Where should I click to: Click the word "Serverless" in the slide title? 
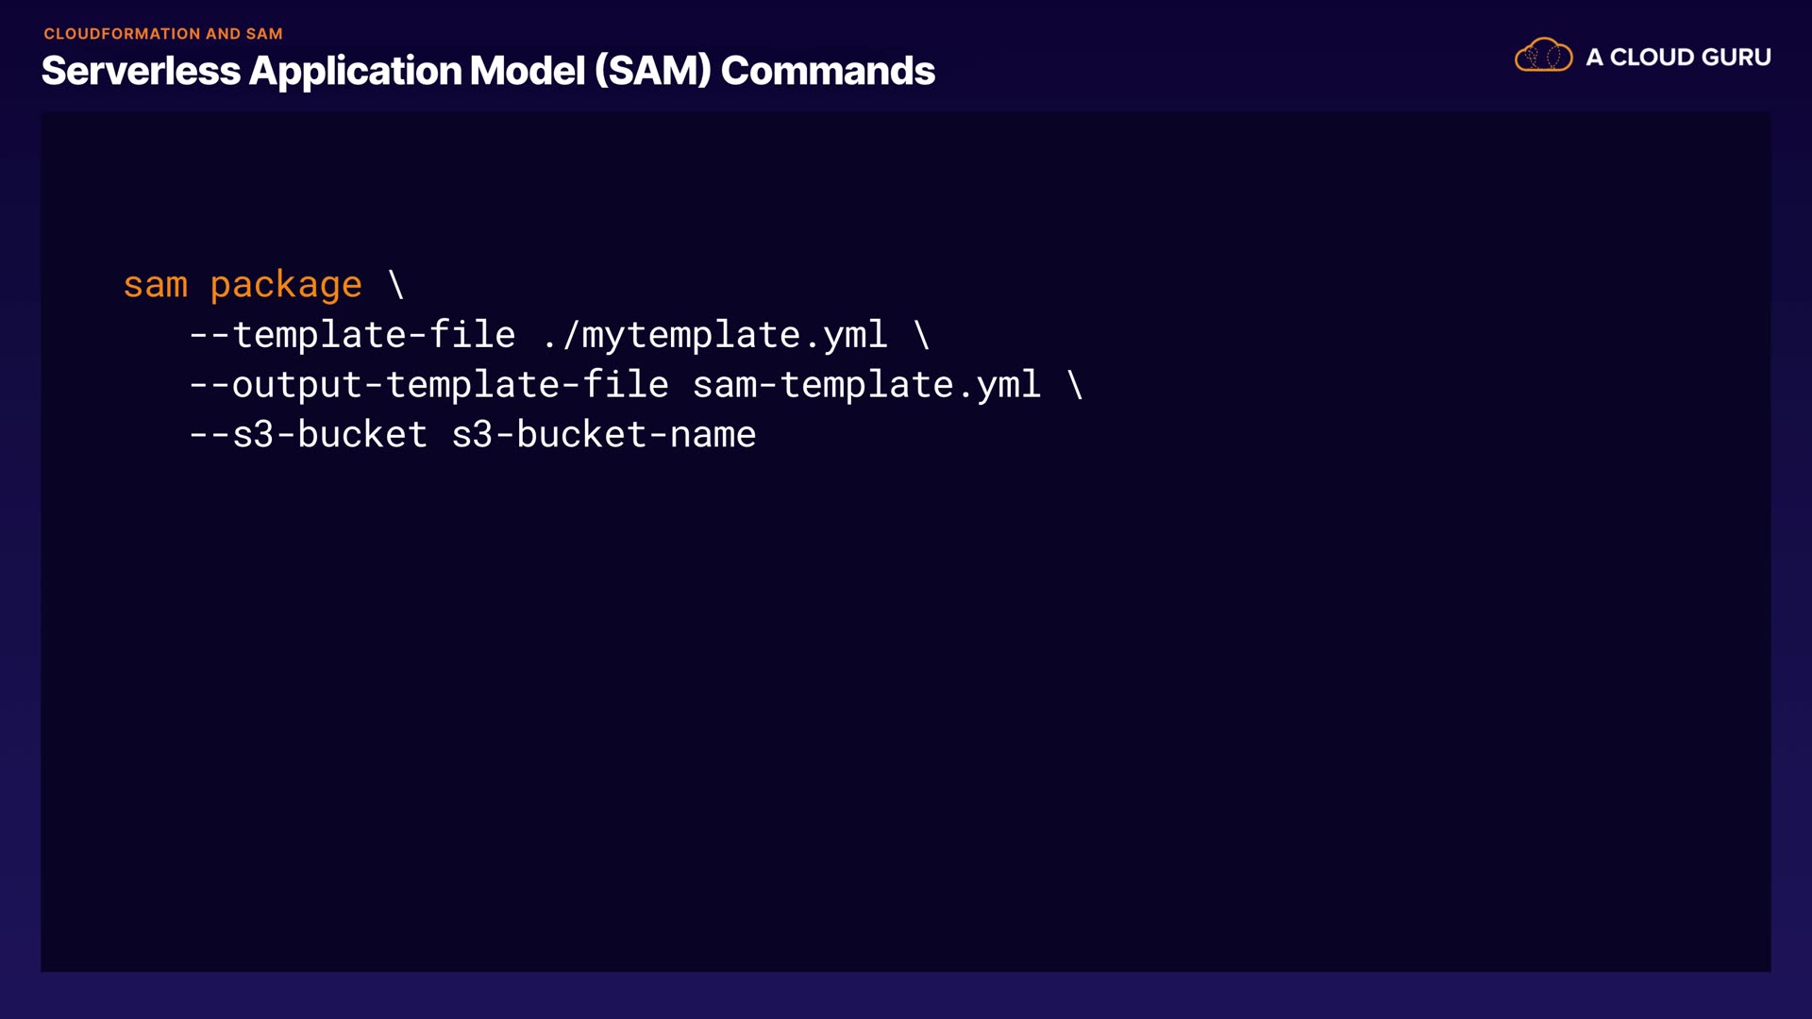(x=141, y=72)
